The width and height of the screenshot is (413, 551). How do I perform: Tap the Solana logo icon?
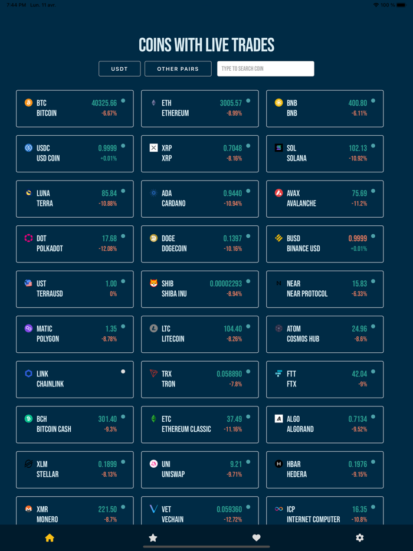(x=278, y=148)
